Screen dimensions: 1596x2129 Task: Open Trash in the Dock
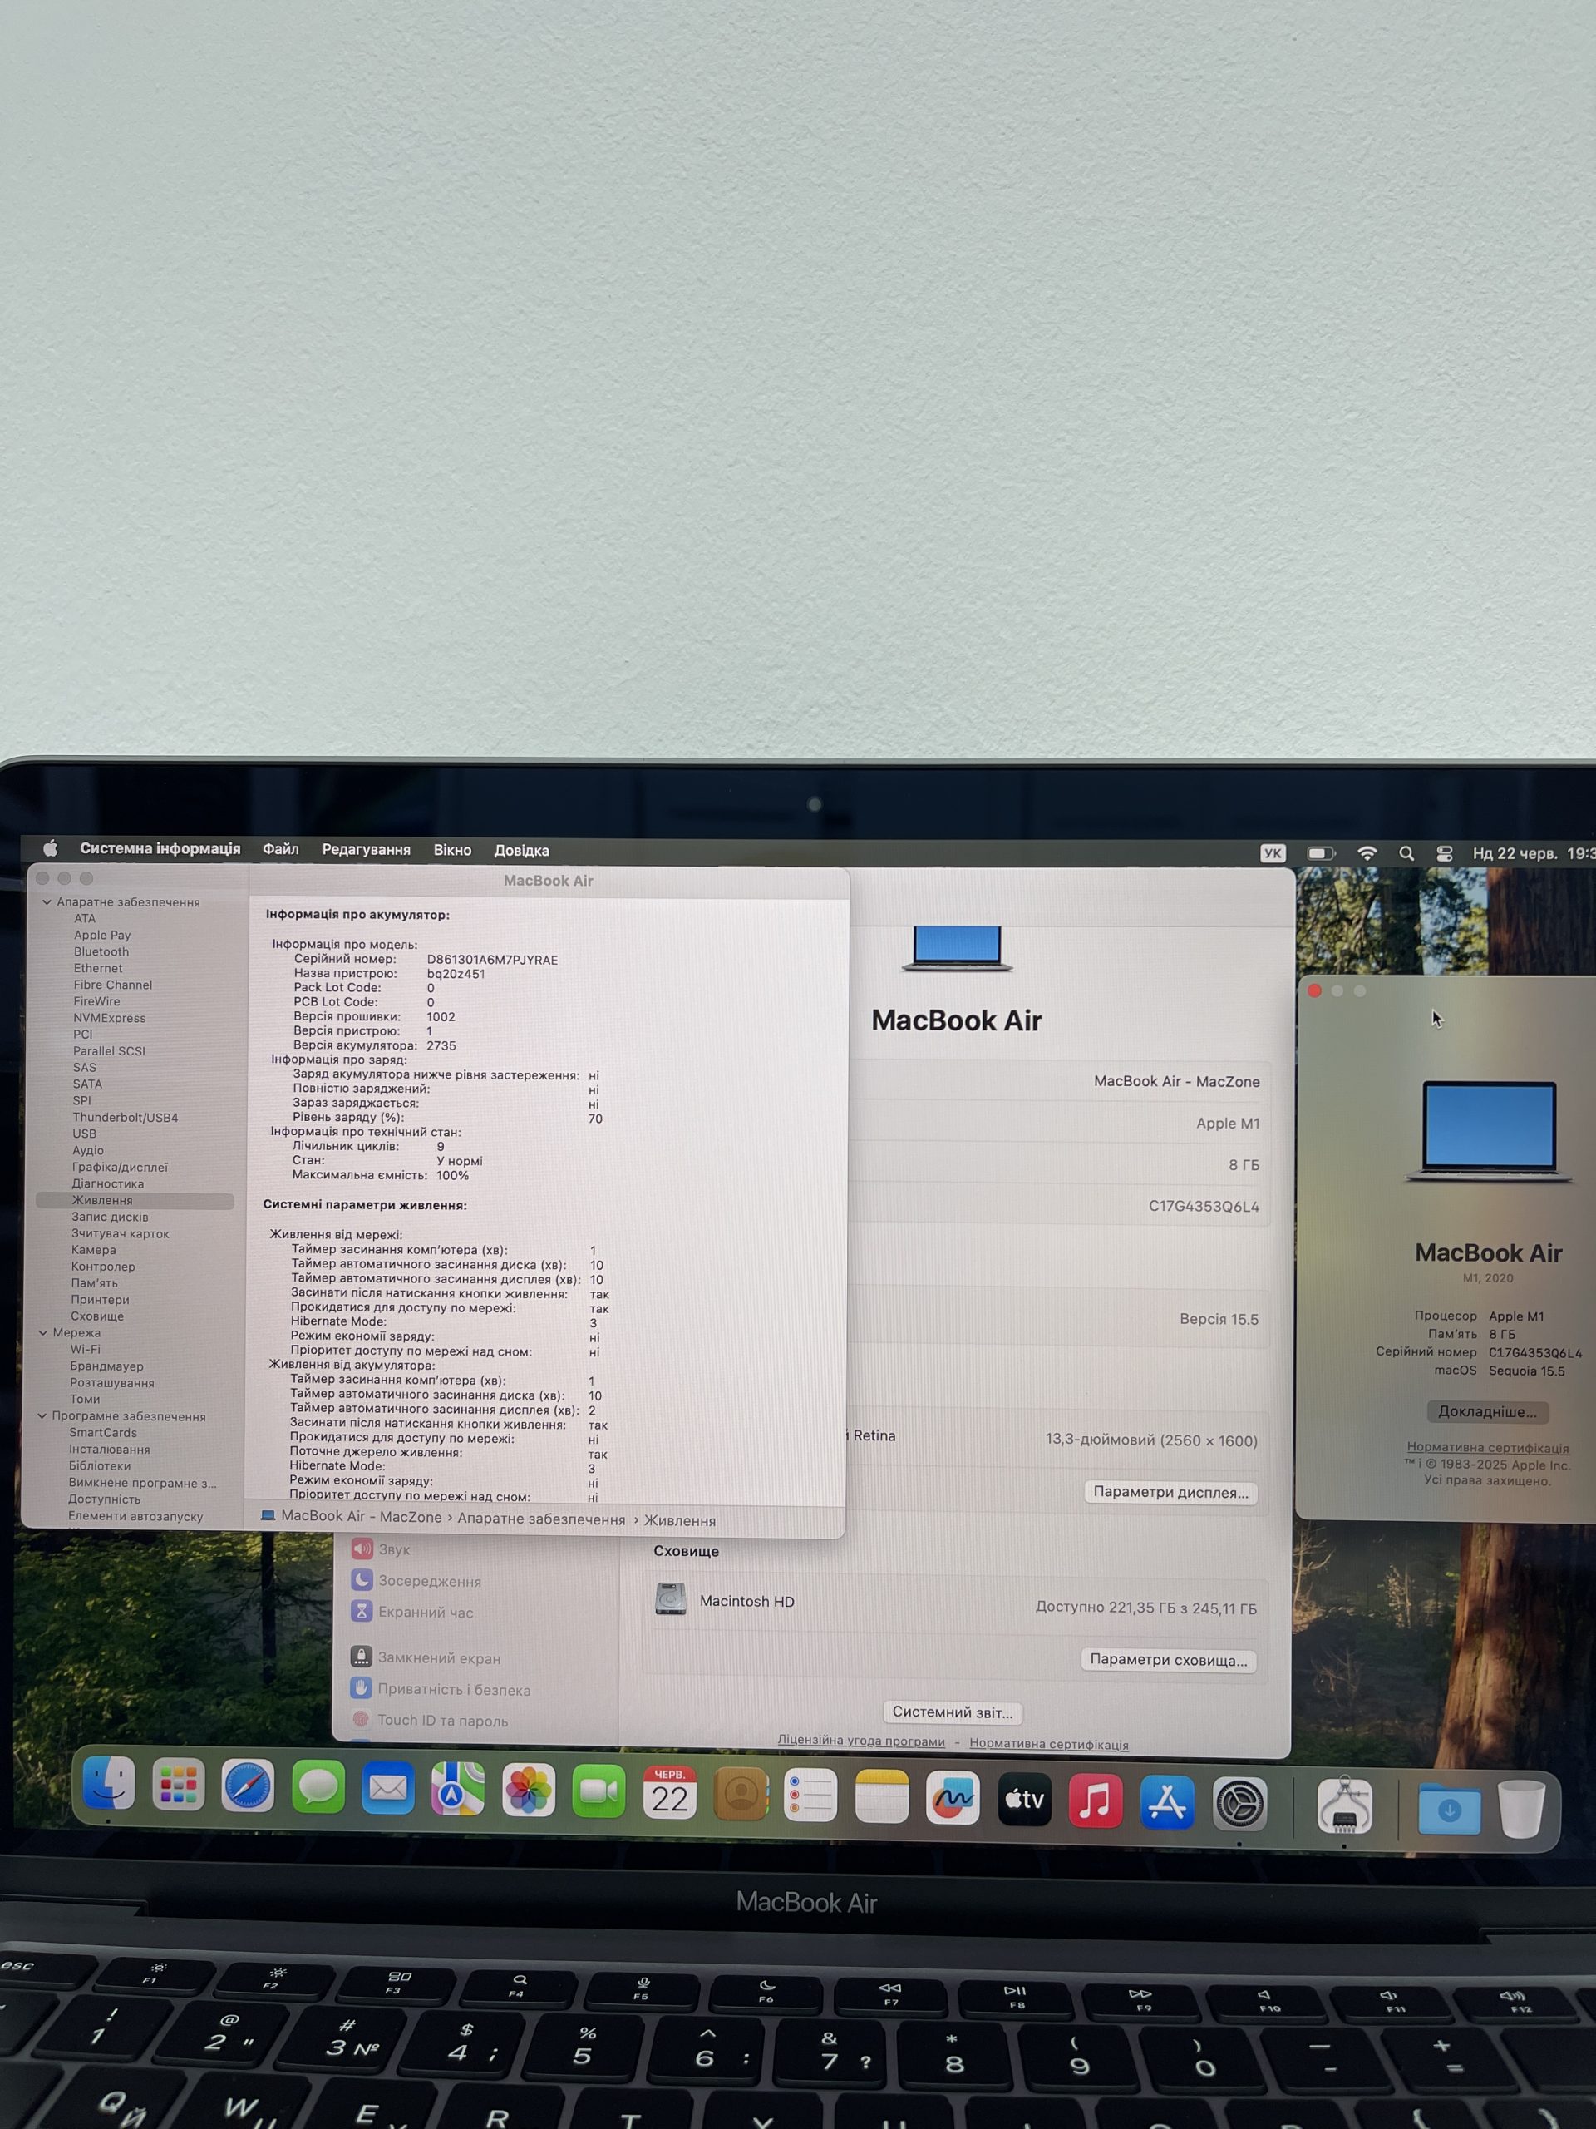pyautogui.click(x=1522, y=1809)
